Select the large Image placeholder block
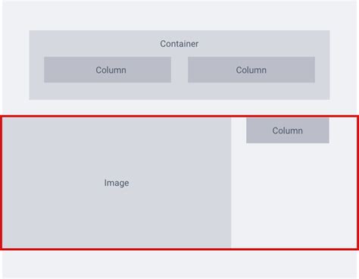359x279 pixels. 117,183
